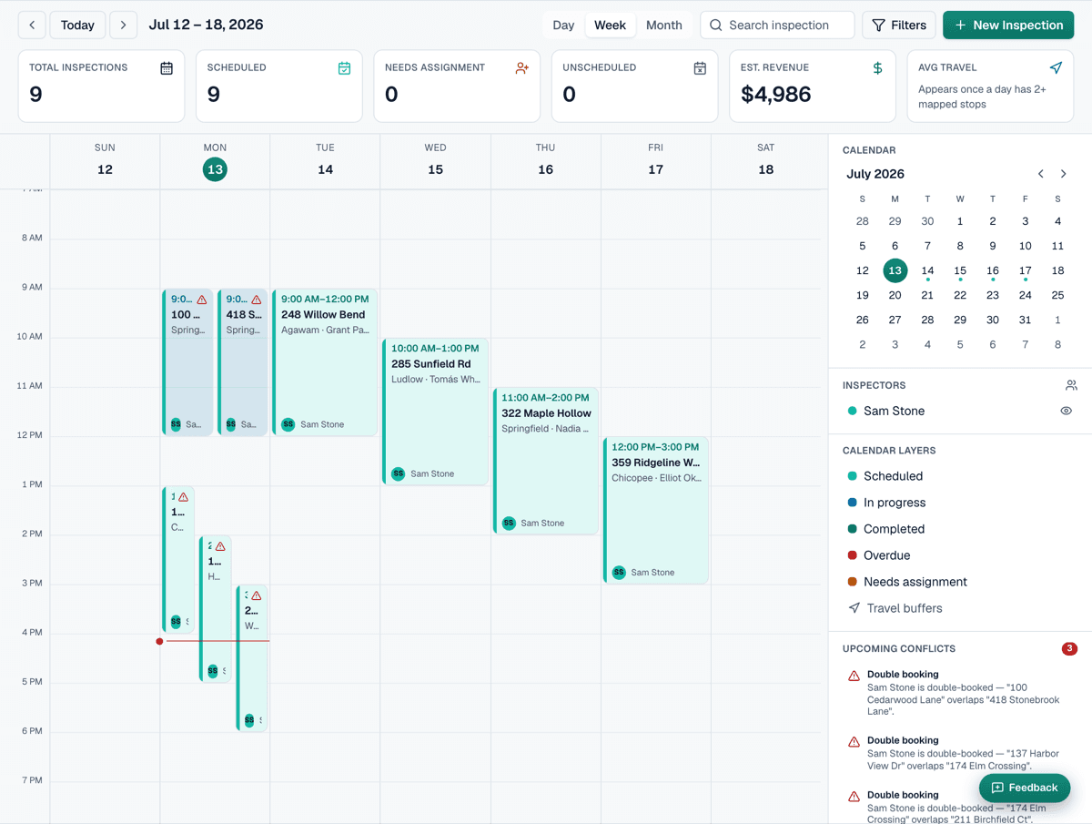Select July 31 in the mini calendar
This screenshot has height=824, width=1092.
click(x=1025, y=320)
